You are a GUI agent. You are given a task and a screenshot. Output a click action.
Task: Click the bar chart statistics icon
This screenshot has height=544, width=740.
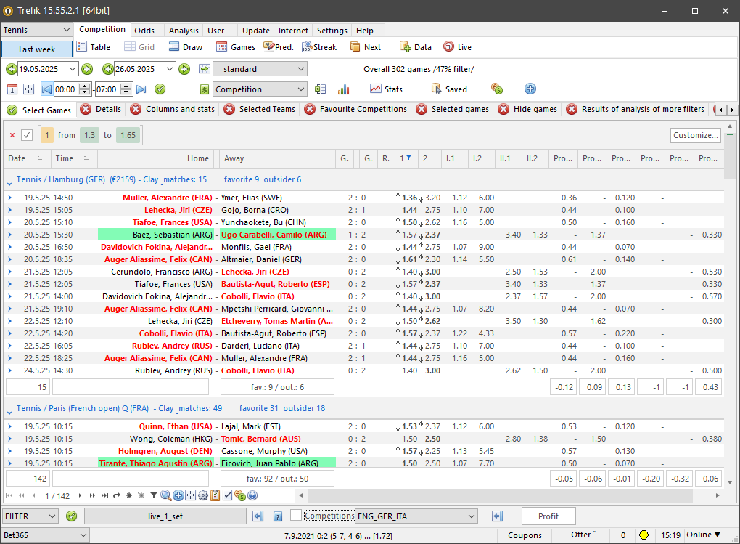point(343,89)
